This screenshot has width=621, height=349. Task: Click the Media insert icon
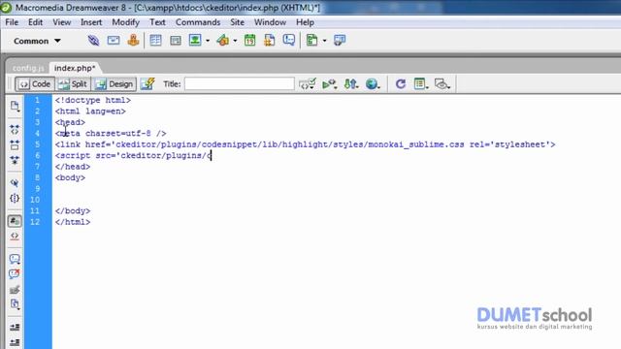[x=223, y=41]
